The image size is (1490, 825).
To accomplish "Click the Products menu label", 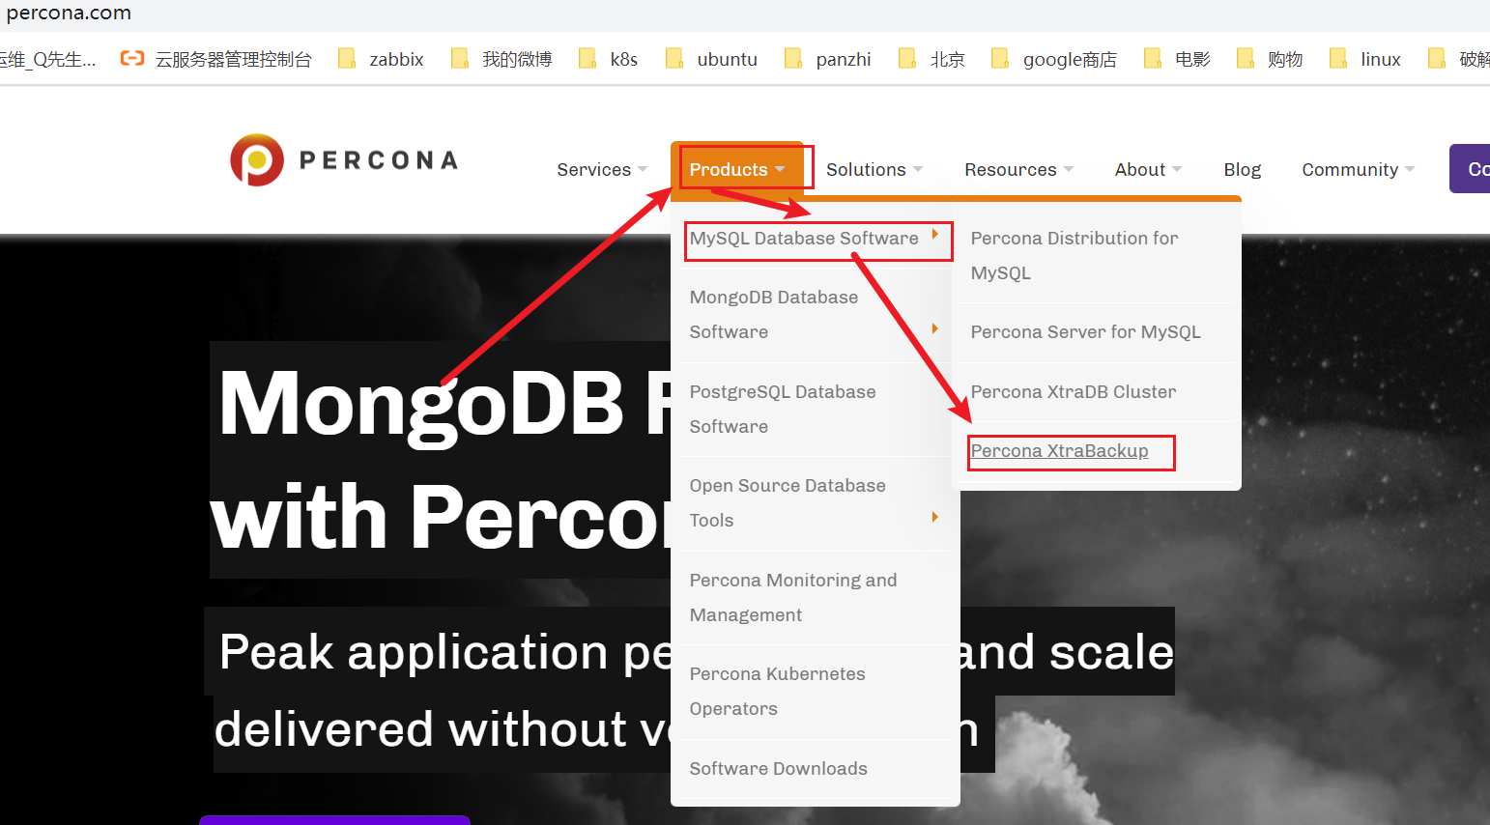I will pos(729,169).
